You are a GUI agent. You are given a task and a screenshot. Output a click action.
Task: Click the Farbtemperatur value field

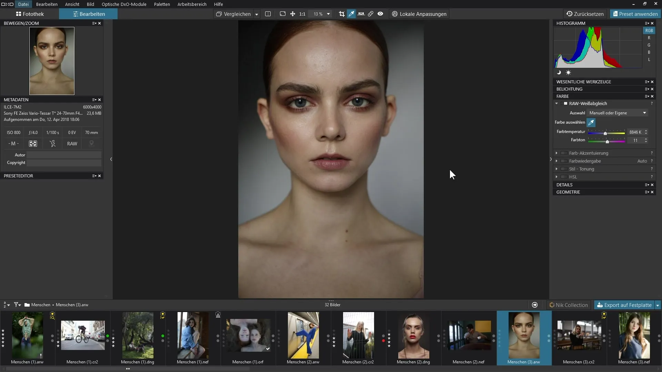click(x=635, y=132)
